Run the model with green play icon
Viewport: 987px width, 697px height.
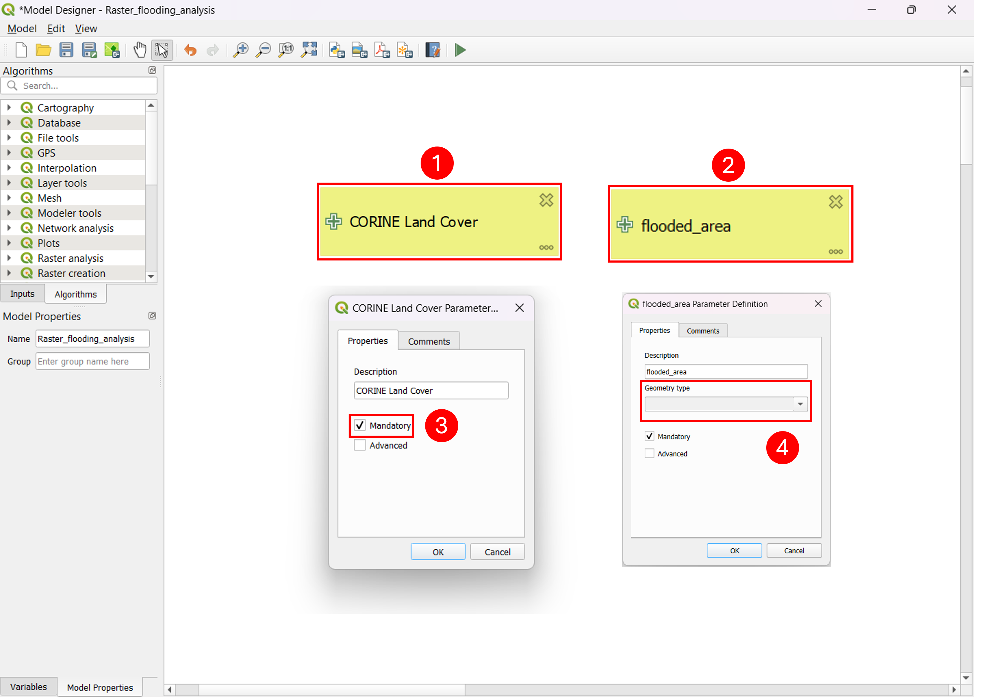pyautogui.click(x=460, y=50)
